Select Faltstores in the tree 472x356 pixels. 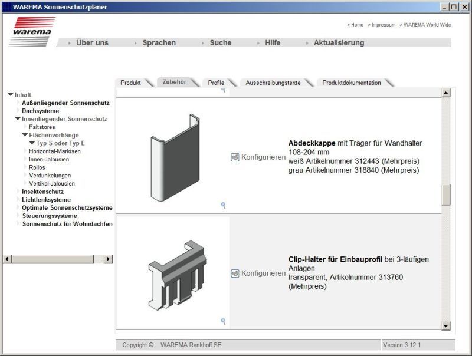coord(42,127)
